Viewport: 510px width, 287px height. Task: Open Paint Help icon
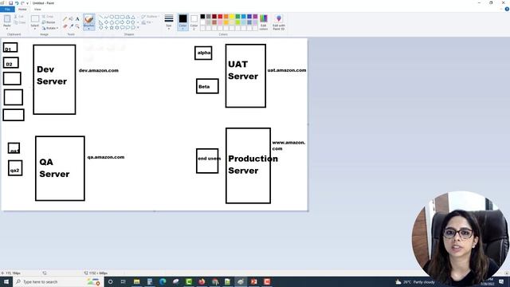point(507,9)
